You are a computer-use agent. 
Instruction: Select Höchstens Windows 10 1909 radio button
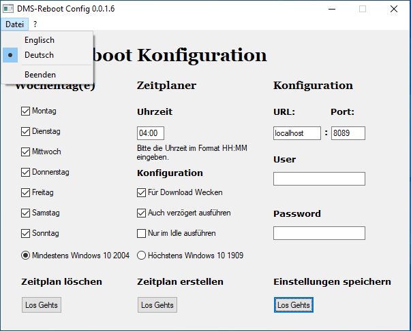tap(142, 256)
